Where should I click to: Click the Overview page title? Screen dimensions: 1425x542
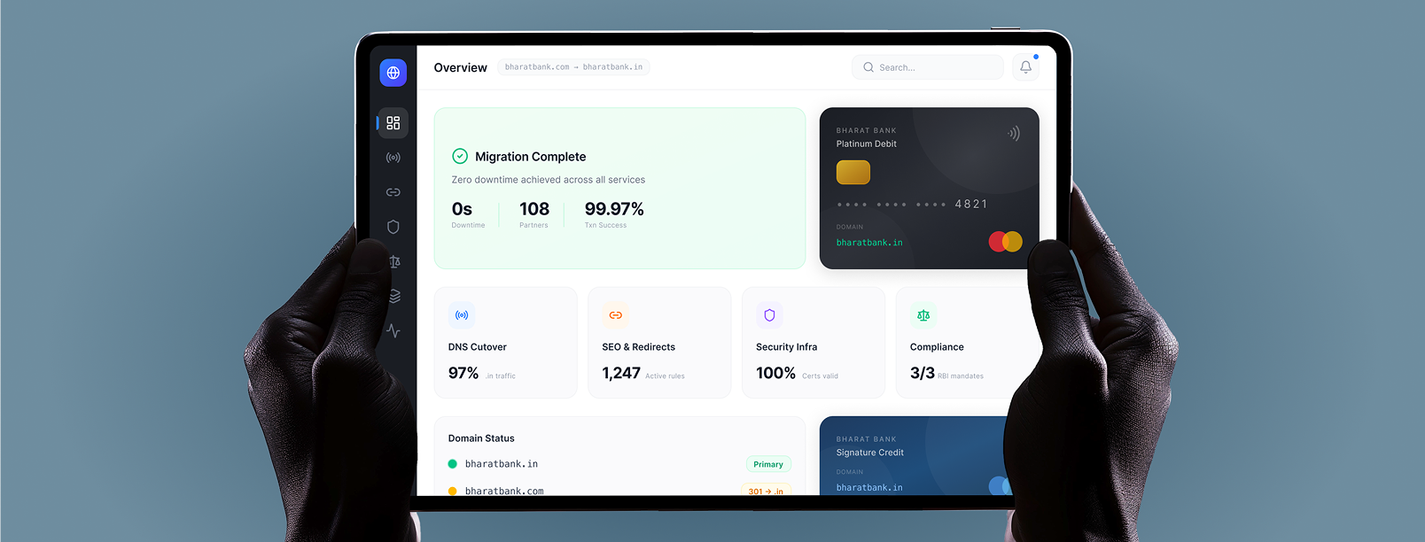pyautogui.click(x=460, y=67)
